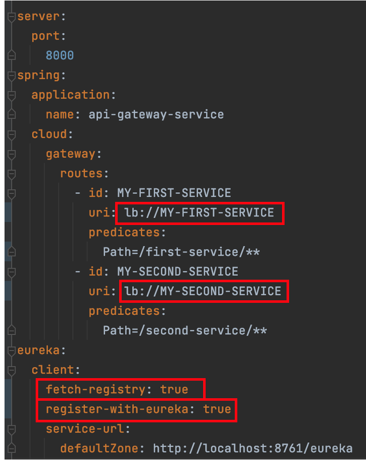The height and width of the screenshot is (460, 366).
Task: Click the true value of fetch-registry
Action: coord(174,390)
